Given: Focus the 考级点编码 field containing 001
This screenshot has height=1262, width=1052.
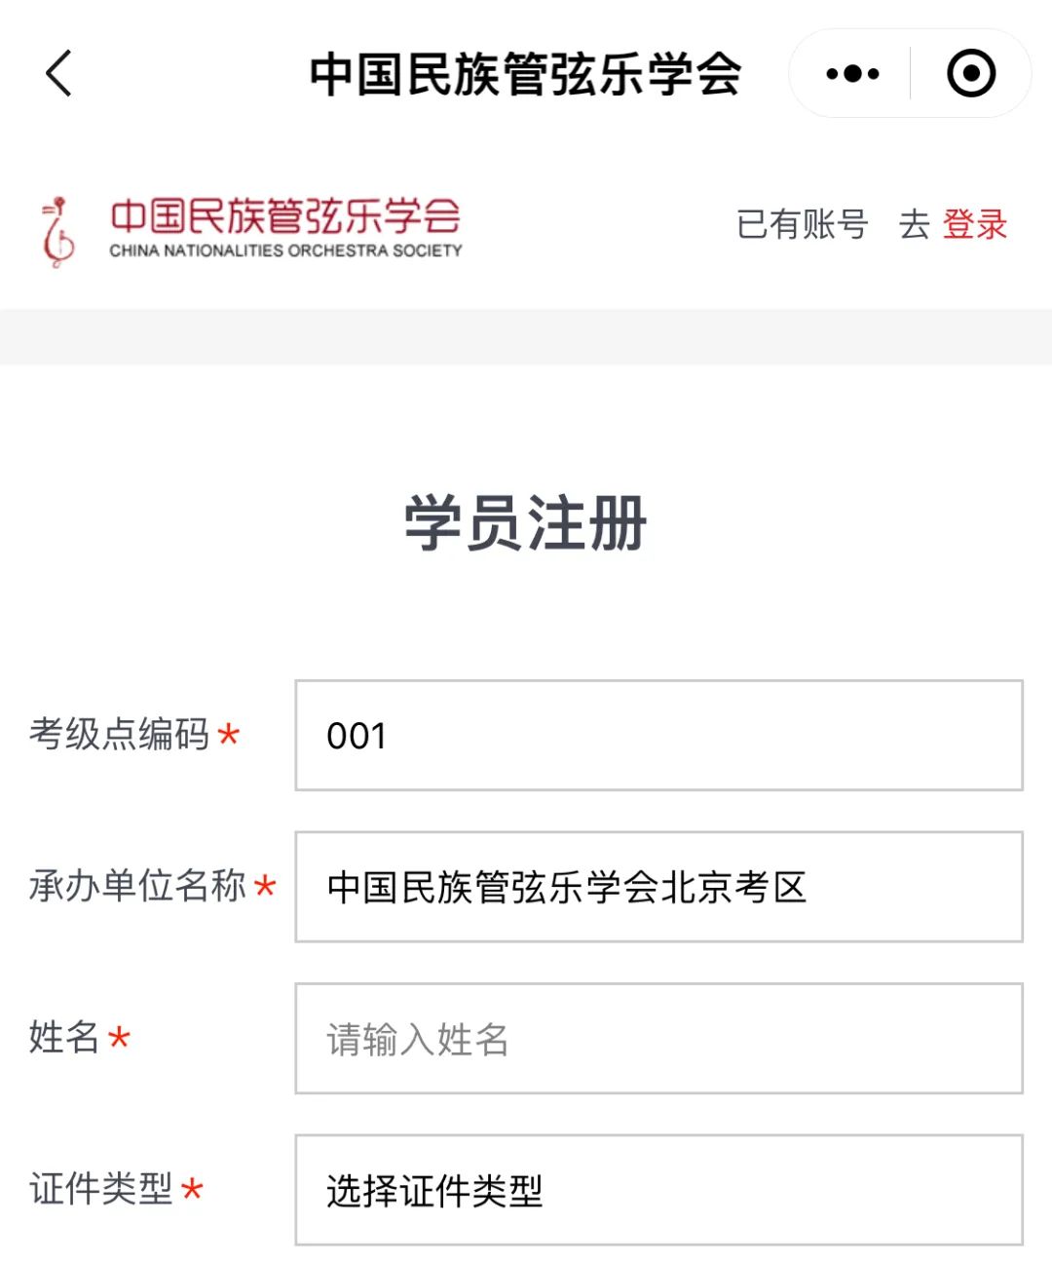Looking at the screenshot, I should (x=658, y=735).
